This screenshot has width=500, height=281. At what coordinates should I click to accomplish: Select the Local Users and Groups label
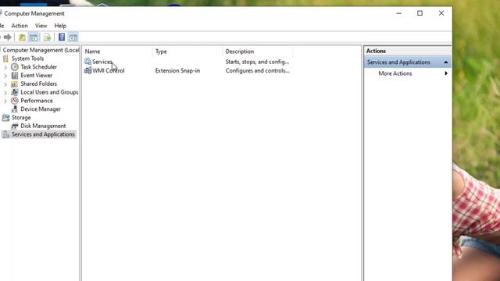click(x=49, y=92)
